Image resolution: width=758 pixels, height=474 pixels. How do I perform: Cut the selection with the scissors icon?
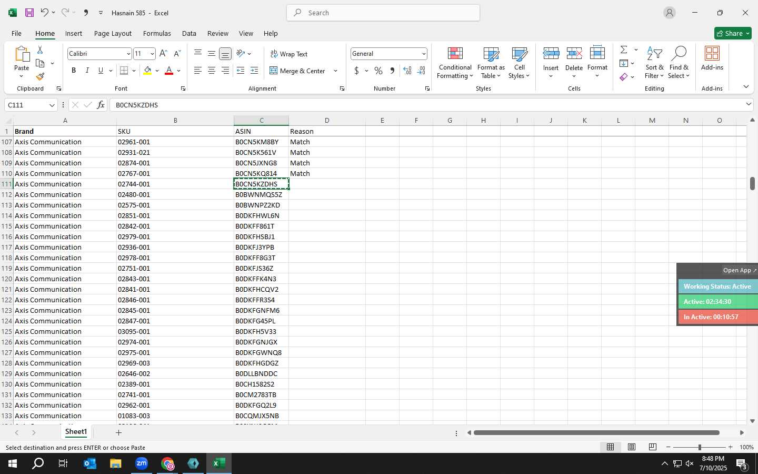pyautogui.click(x=40, y=50)
